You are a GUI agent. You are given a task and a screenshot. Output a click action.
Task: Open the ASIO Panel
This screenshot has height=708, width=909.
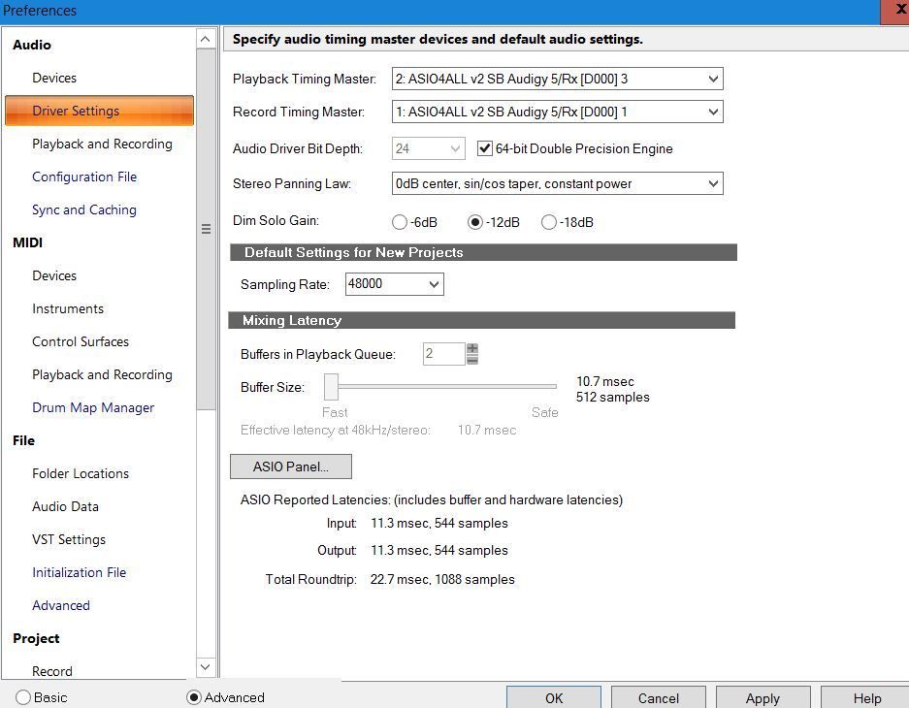[291, 467]
